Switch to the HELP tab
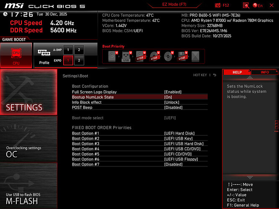Viewport: 279px width, 209px height. pyautogui.click(x=237, y=72)
